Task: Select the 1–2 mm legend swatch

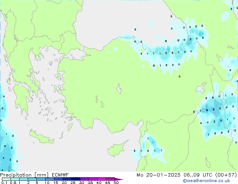Action: (x=24, y=179)
